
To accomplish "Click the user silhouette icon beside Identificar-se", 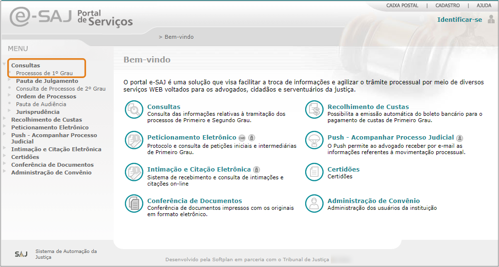I will (491, 19).
